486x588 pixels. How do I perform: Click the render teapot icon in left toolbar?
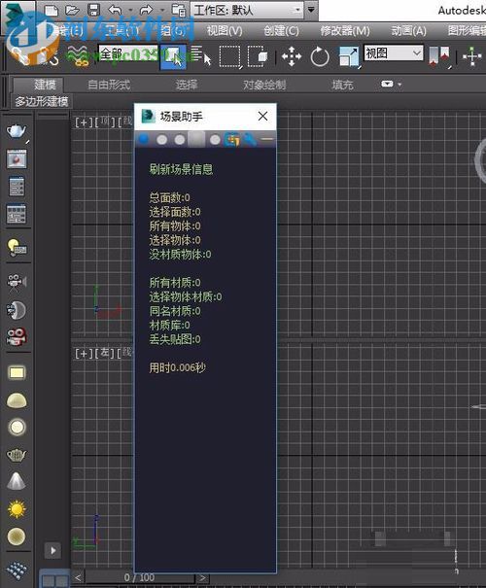[17, 131]
